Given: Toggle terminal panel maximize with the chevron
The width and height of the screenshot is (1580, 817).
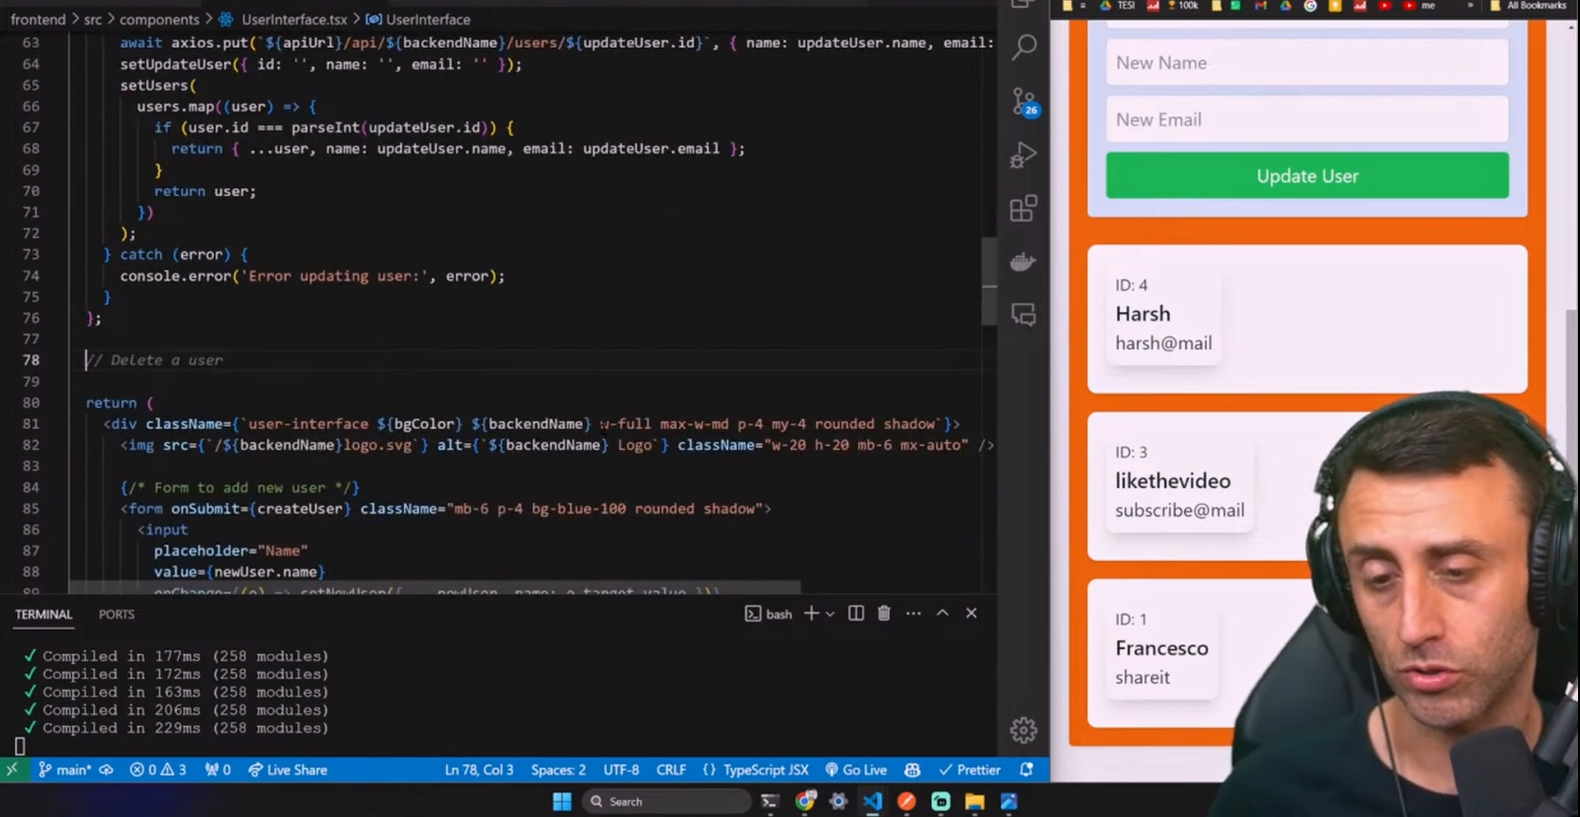Looking at the screenshot, I should pyautogui.click(x=942, y=613).
